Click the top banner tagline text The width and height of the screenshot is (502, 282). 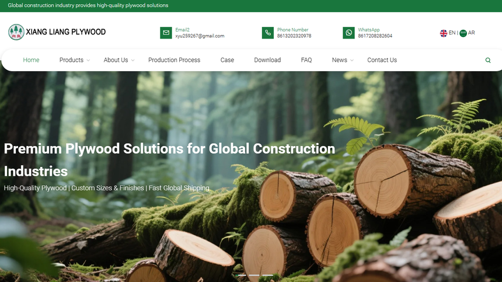(88, 5)
